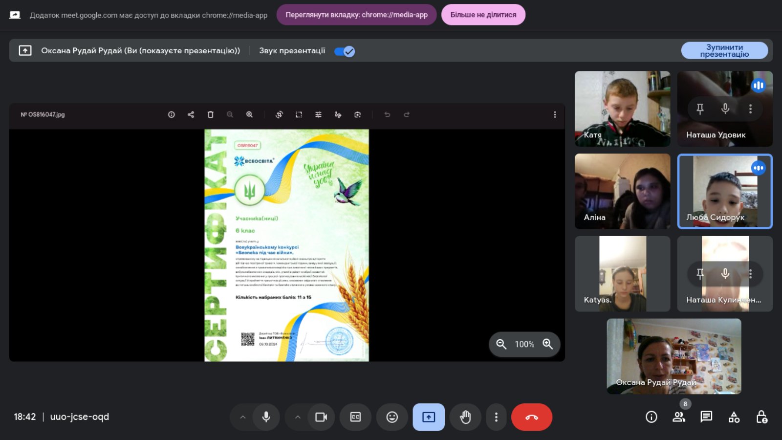Toggle the camera on or off
782x440 pixels.
[321, 417]
